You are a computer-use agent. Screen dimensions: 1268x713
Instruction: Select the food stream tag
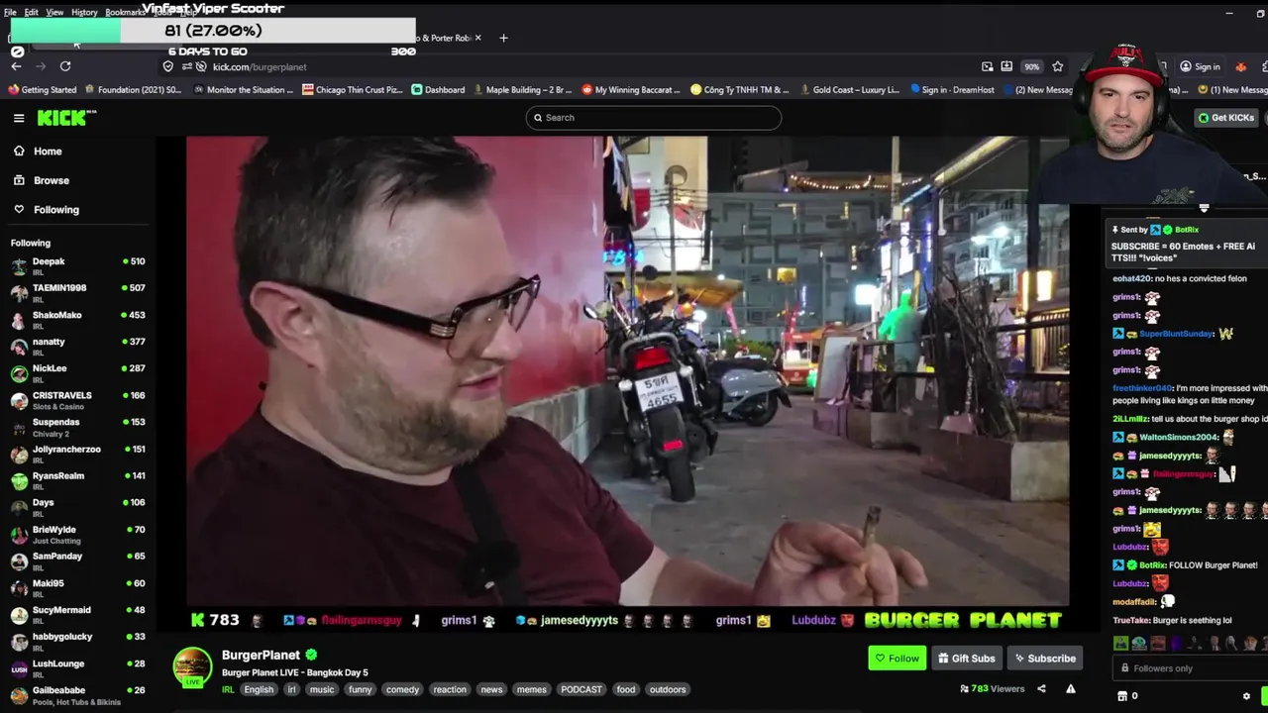626,689
